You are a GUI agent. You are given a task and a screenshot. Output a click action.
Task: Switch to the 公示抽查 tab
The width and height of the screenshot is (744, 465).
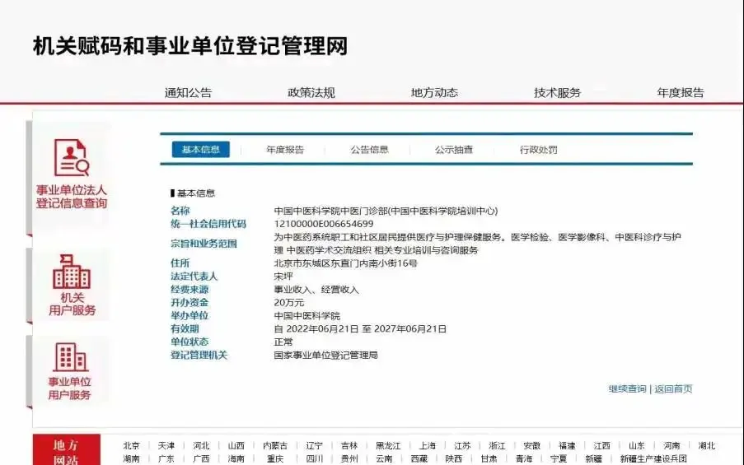coord(454,150)
